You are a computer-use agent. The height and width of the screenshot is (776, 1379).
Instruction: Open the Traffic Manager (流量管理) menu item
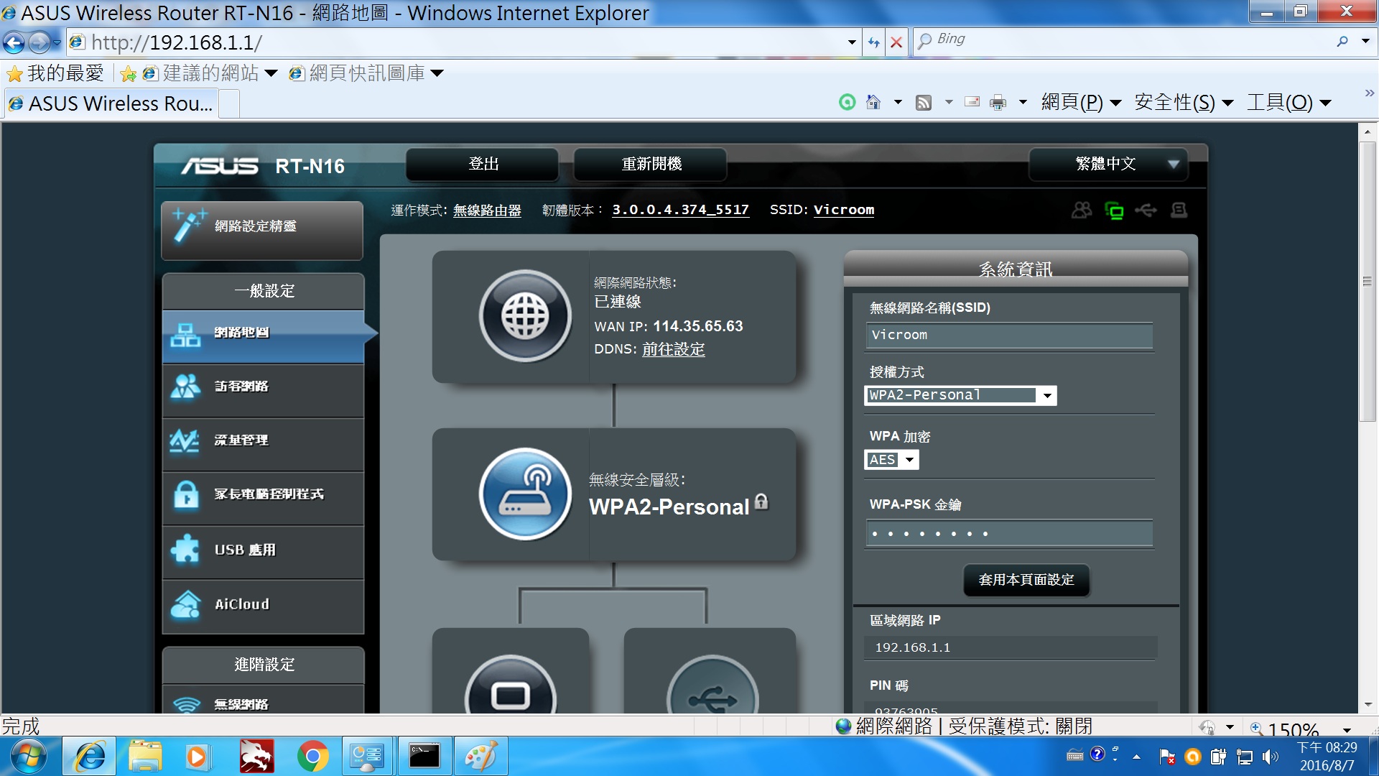coord(263,443)
